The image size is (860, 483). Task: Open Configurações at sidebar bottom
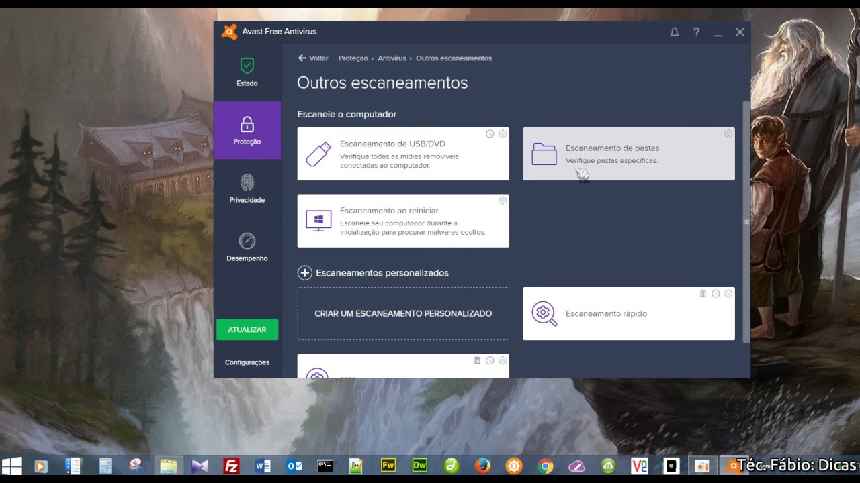point(247,362)
